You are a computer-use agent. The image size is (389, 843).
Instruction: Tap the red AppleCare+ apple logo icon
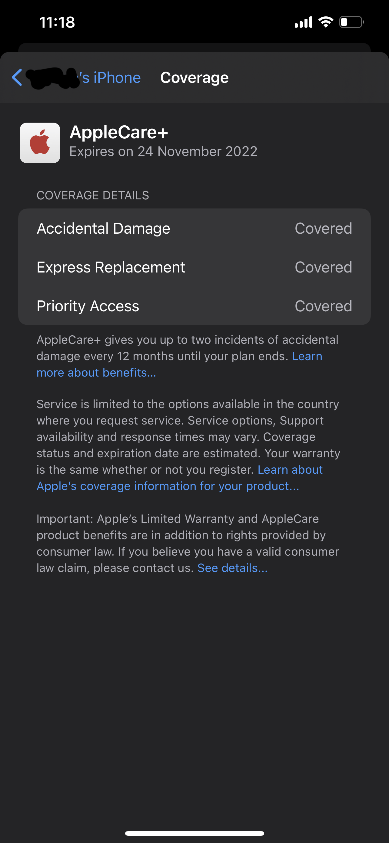point(40,143)
